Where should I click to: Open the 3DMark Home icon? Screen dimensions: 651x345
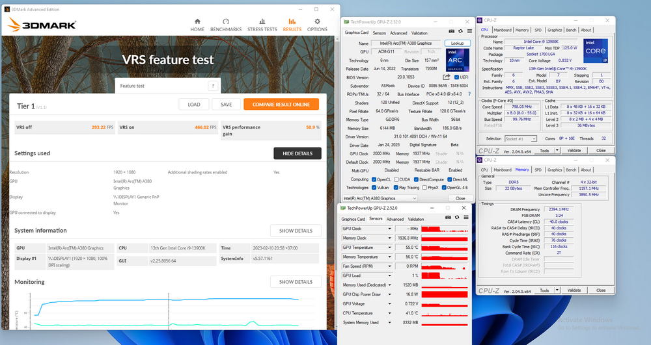pos(197,24)
